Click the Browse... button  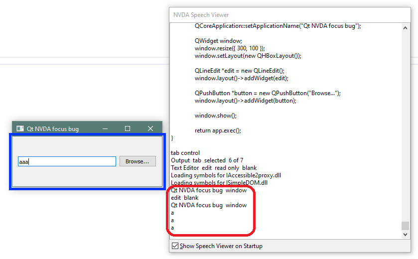tap(137, 161)
